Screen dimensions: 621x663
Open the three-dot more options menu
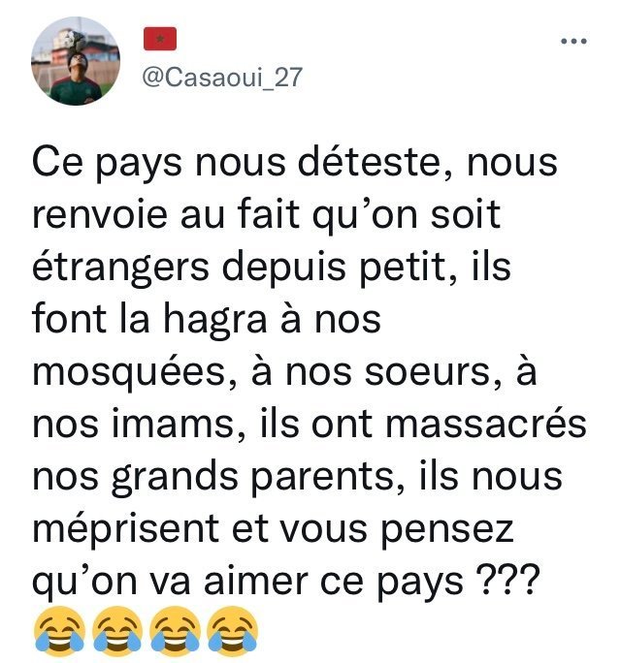[573, 41]
